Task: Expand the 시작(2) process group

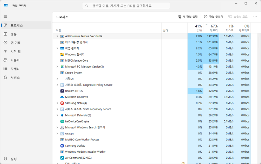Action: point(57,79)
